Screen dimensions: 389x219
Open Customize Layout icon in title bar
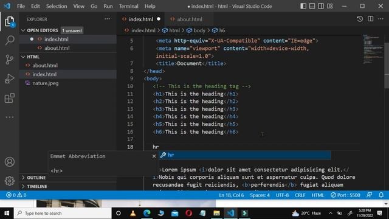(329, 6)
